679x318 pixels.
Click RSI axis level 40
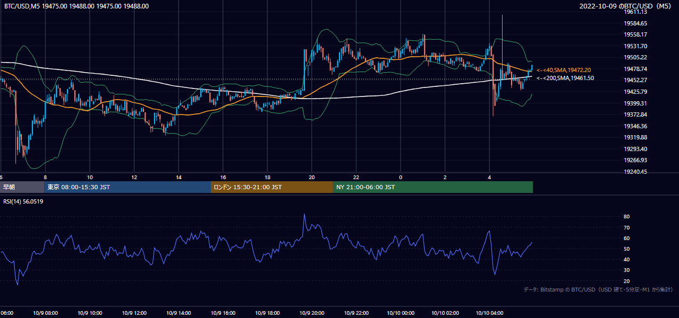point(627,259)
